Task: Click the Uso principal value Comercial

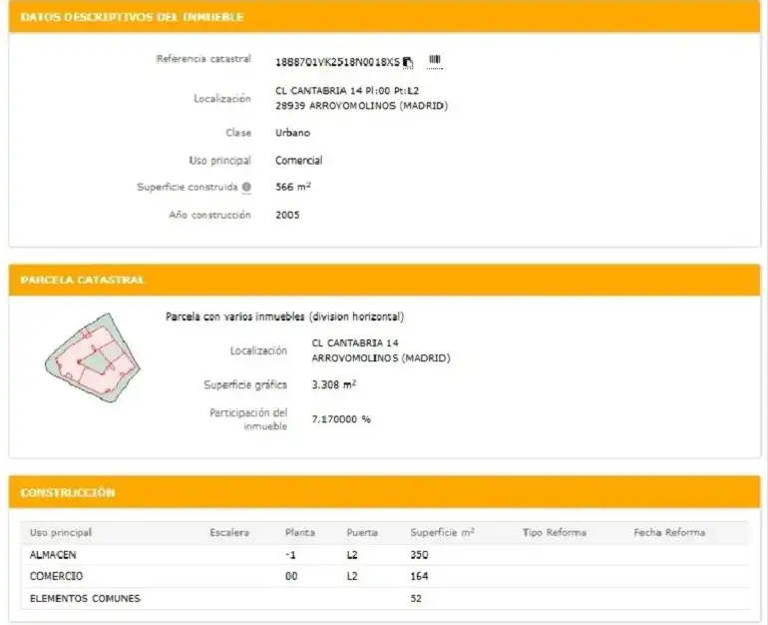Action: [299, 161]
